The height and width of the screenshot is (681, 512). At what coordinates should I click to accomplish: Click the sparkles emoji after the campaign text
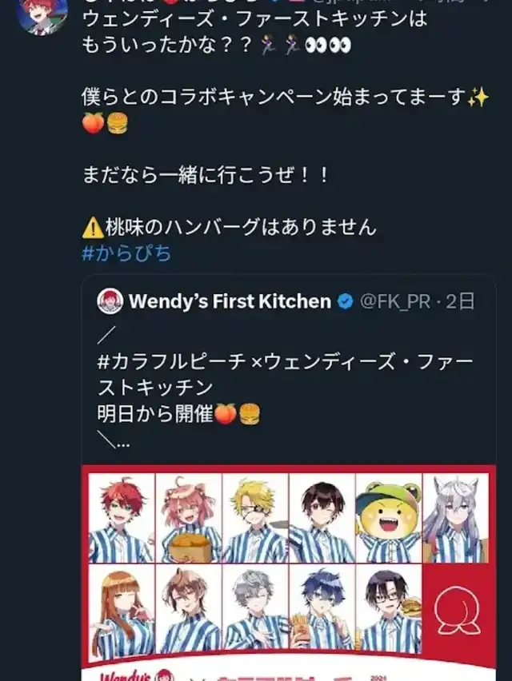tap(478, 98)
